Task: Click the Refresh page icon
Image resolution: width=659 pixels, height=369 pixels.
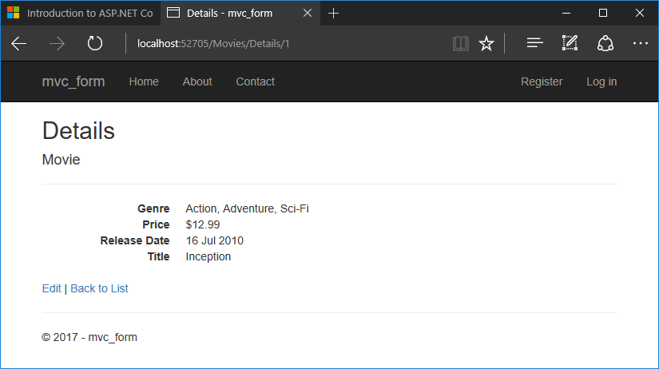Action: [x=95, y=44]
